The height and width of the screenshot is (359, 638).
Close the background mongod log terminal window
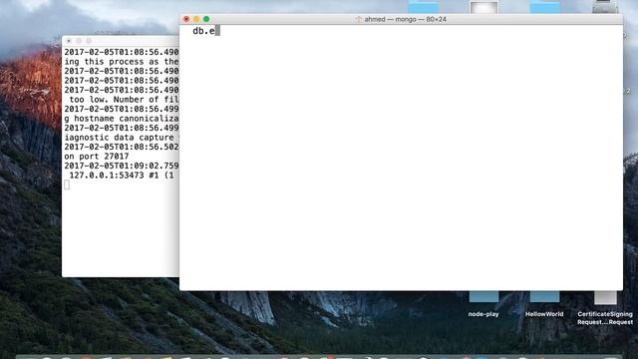pos(69,41)
